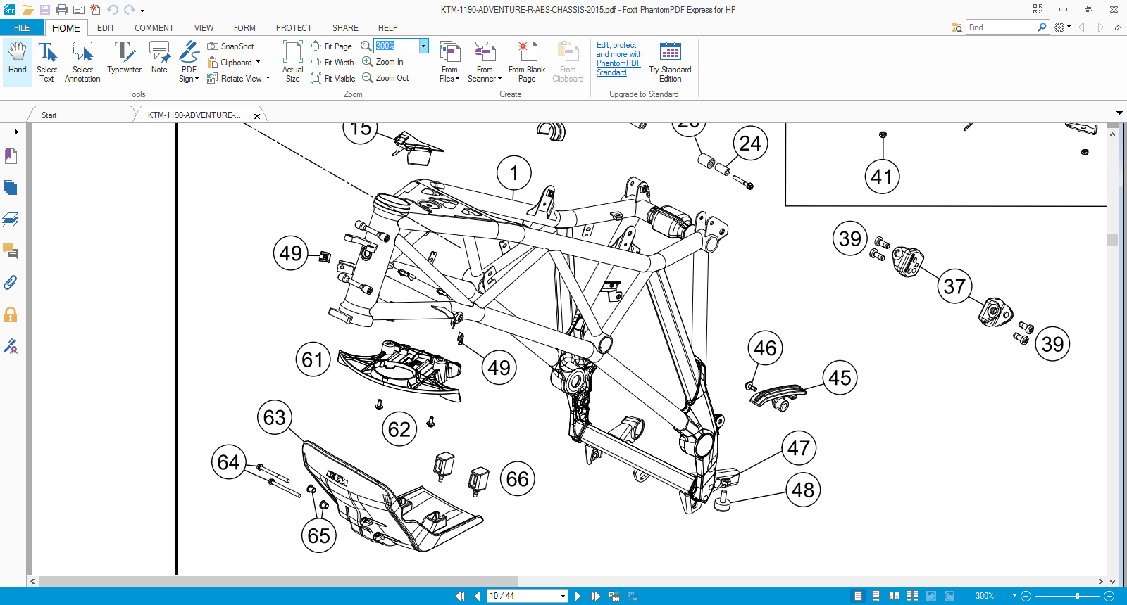The width and height of the screenshot is (1127, 605).
Task: Click the zoom slider in status bar
Action: [x=1077, y=596]
